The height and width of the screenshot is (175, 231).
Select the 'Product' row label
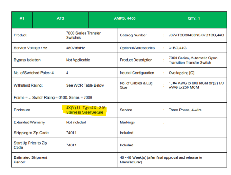tap(20, 35)
